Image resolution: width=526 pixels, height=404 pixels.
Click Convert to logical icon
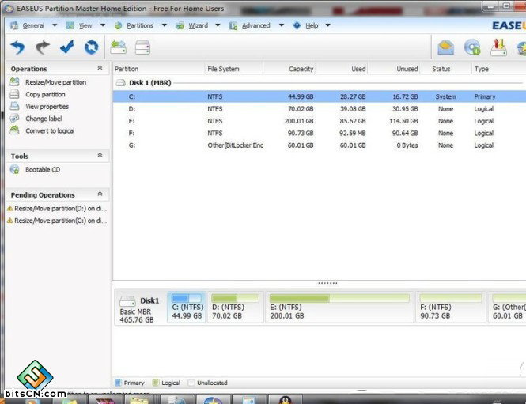click(x=14, y=130)
